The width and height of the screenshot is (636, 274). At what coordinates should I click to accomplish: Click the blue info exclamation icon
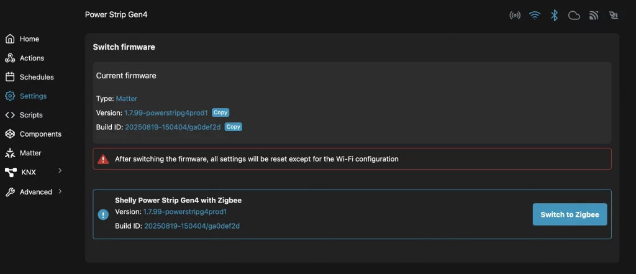[103, 214]
